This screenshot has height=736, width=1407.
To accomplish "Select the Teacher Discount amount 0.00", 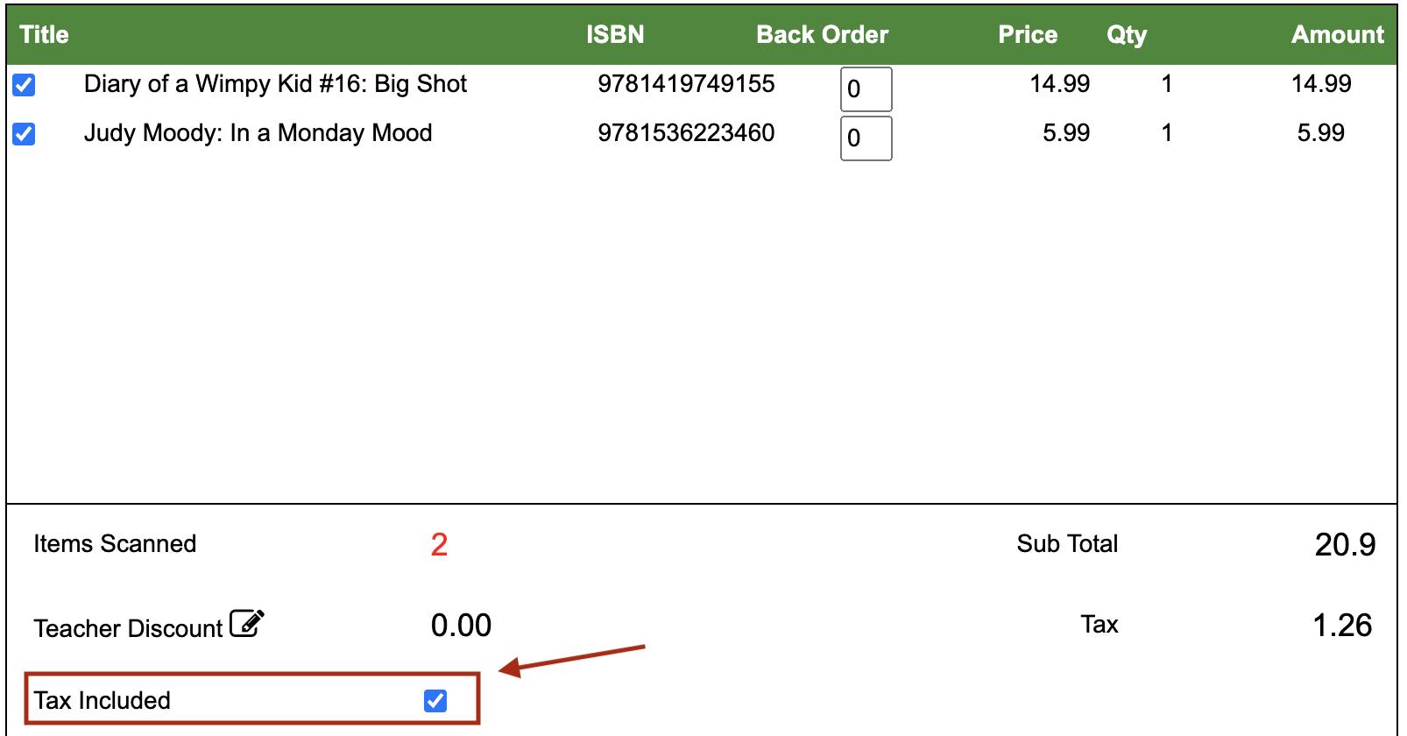I will coord(461,626).
